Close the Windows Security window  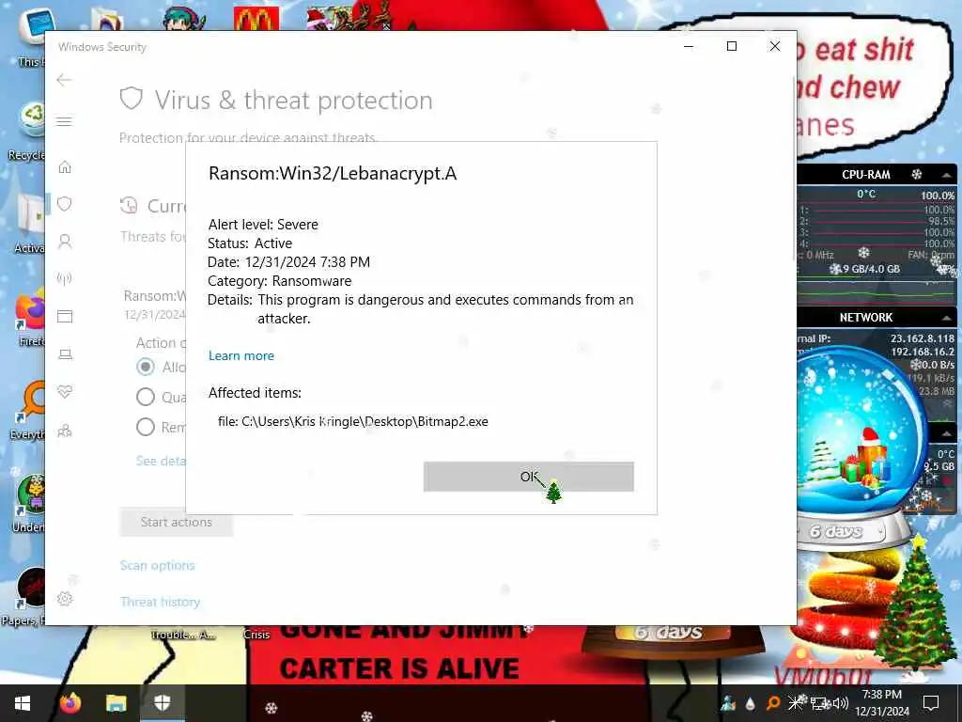point(775,46)
